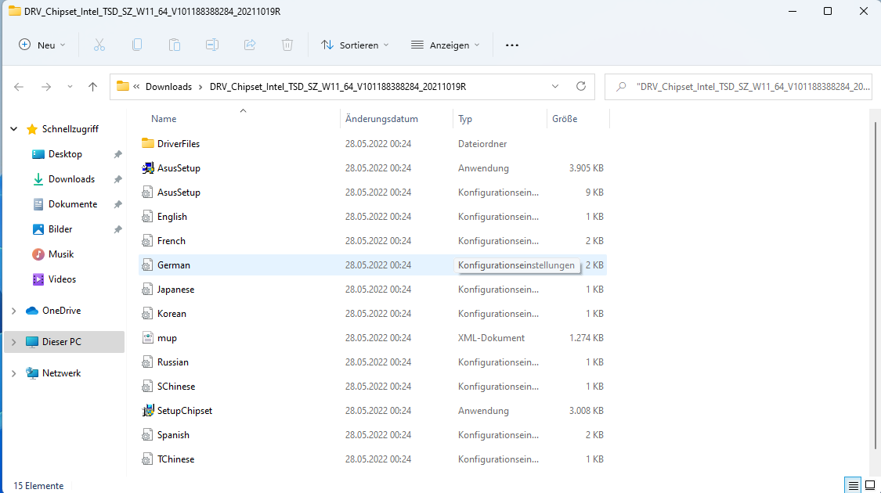Image resolution: width=881 pixels, height=493 pixels.
Task: Open the Sortieren dropdown
Action: 355,45
